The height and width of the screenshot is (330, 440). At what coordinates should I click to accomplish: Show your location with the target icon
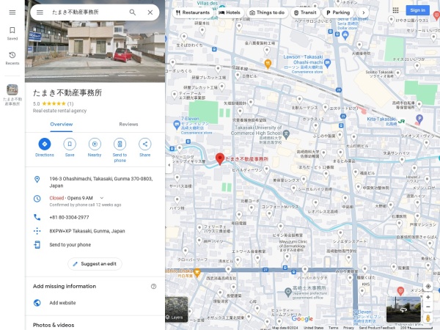428,287
